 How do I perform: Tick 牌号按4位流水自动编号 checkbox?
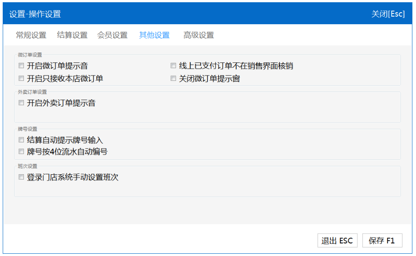[21, 151]
